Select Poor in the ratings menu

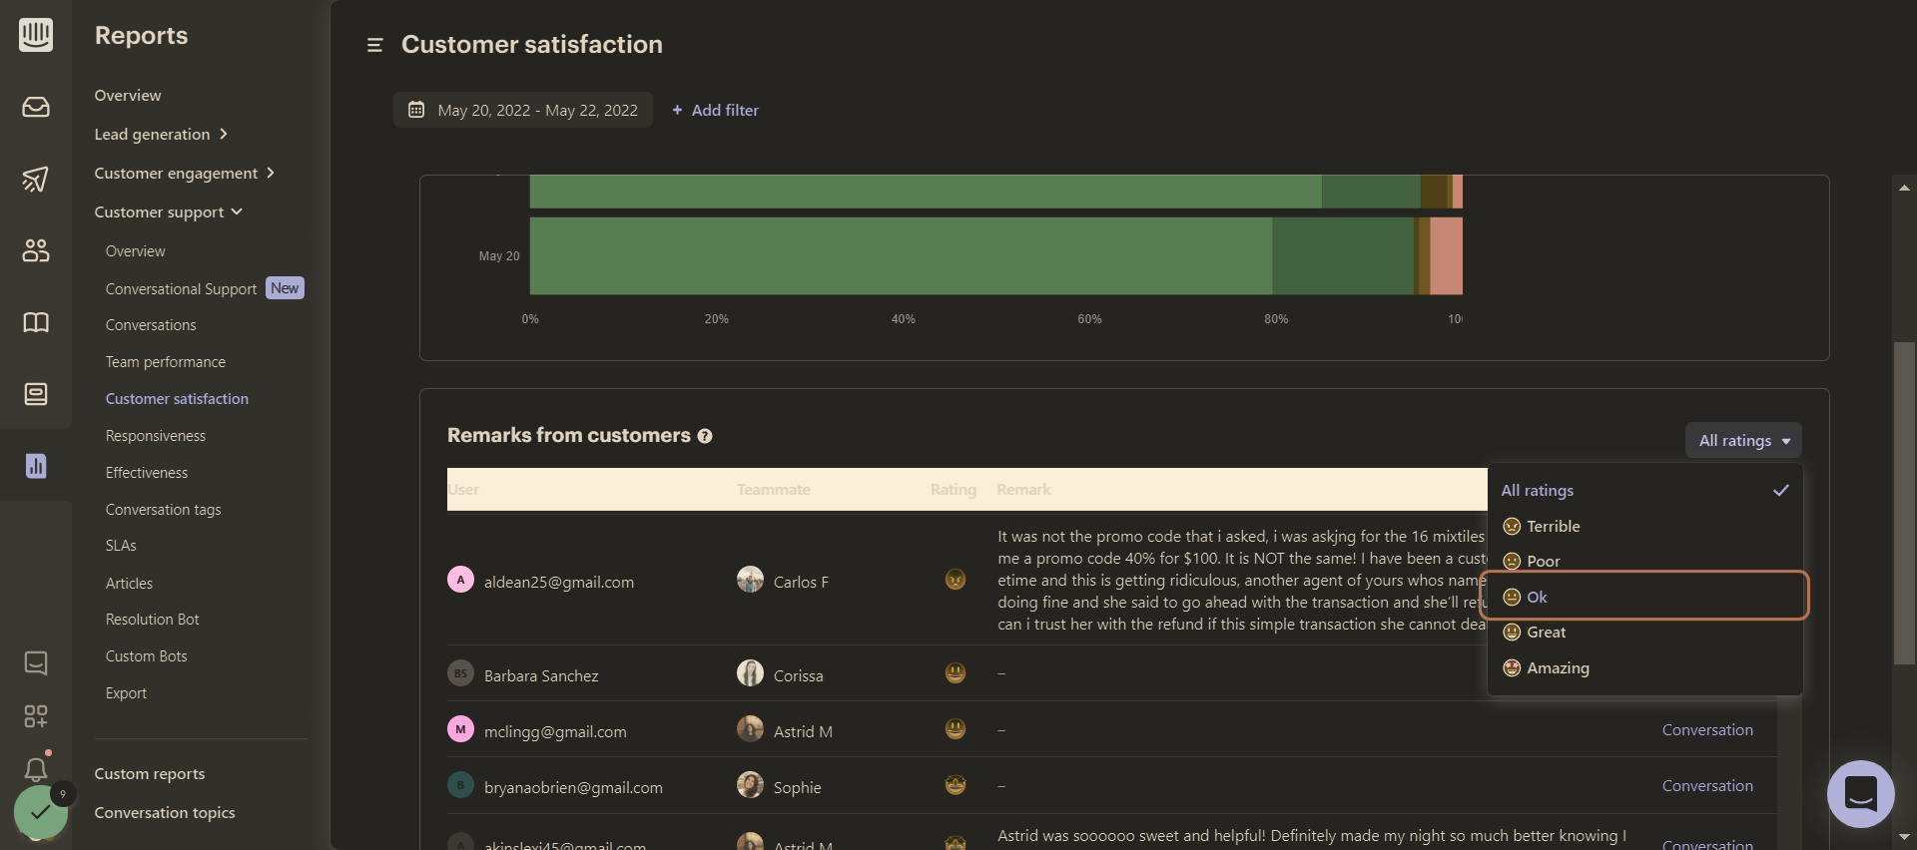(x=1645, y=561)
